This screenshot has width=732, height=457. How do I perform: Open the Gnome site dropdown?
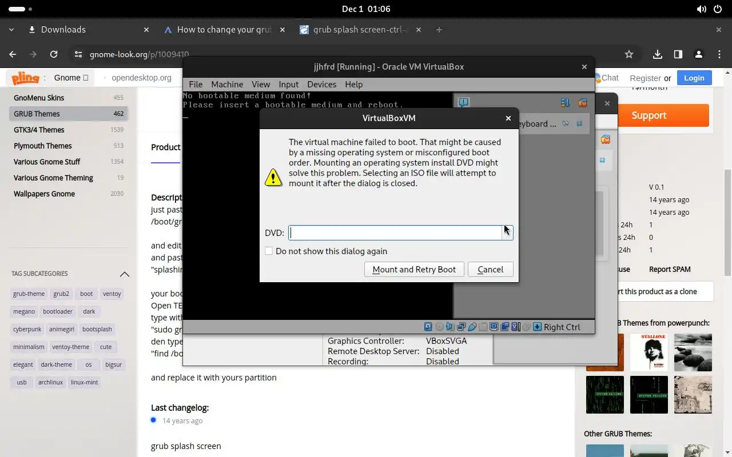71,78
